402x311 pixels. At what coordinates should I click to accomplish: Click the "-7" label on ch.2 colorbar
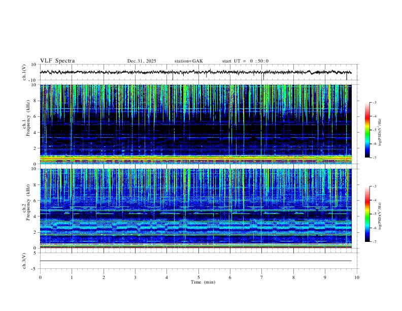[x=374, y=242]
